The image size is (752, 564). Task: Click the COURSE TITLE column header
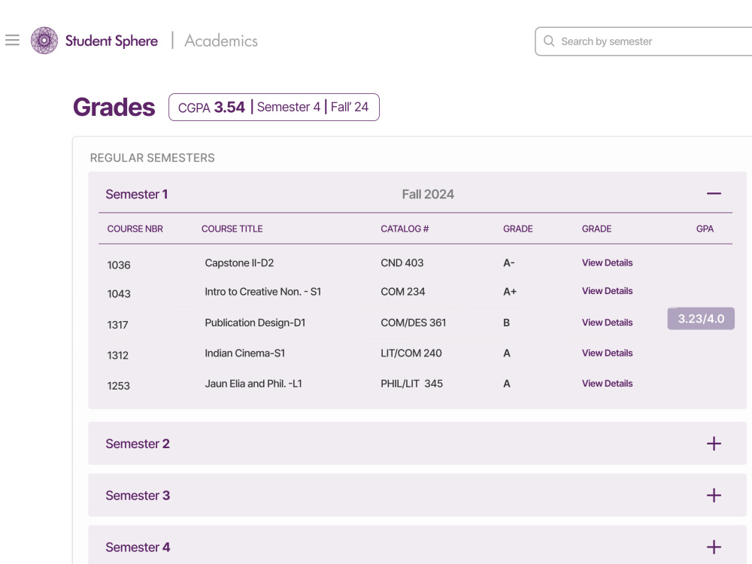click(232, 229)
